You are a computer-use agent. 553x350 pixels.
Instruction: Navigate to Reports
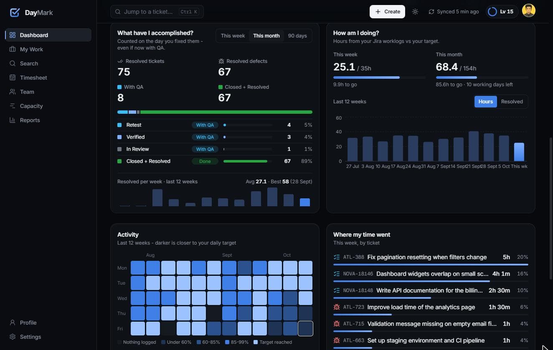click(48, 120)
